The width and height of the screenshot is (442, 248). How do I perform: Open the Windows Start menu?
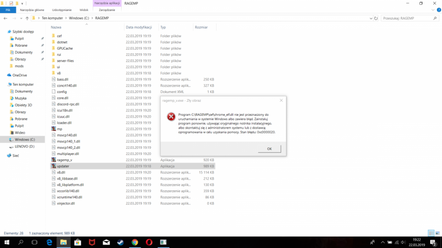(x=7, y=242)
